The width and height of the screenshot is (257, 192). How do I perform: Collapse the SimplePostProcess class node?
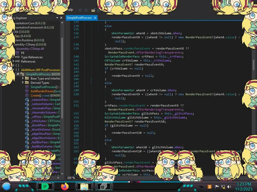[x=18, y=74]
